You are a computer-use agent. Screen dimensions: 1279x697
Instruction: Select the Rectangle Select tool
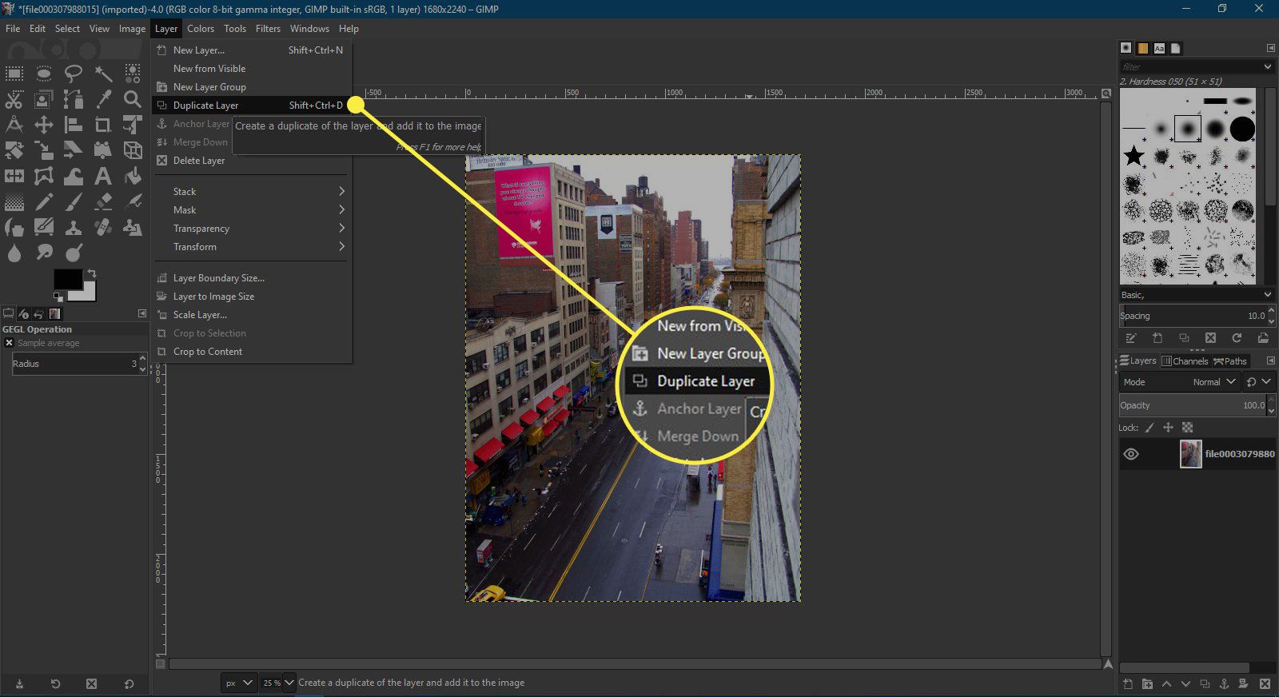(x=14, y=74)
